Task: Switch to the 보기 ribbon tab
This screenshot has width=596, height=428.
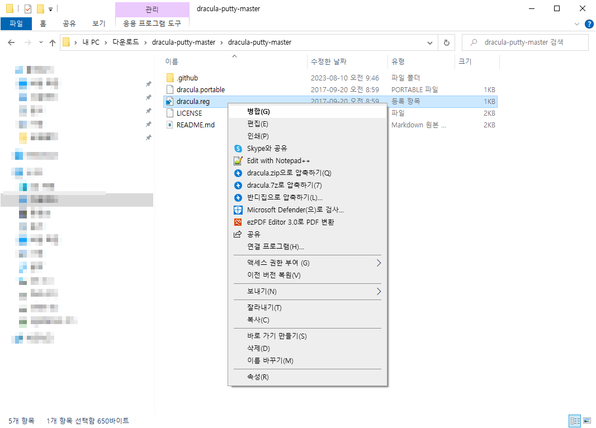Action: (x=99, y=23)
